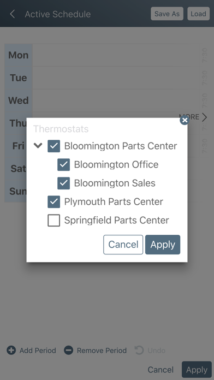The height and width of the screenshot is (380, 214).
Task: Open the Load schedule button
Action: click(199, 14)
